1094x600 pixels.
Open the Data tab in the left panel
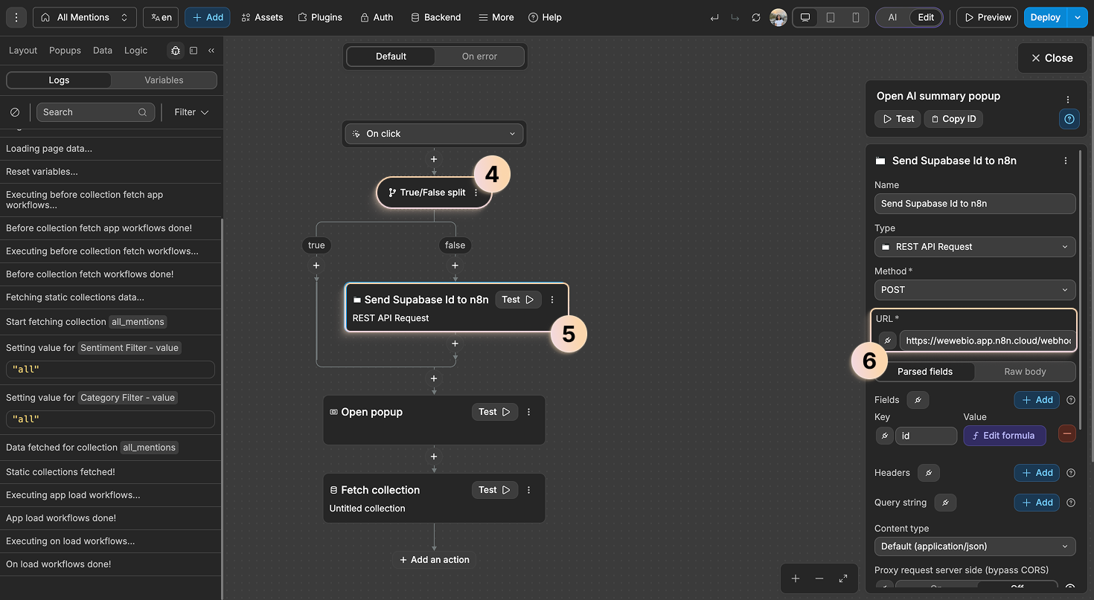coord(101,50)
